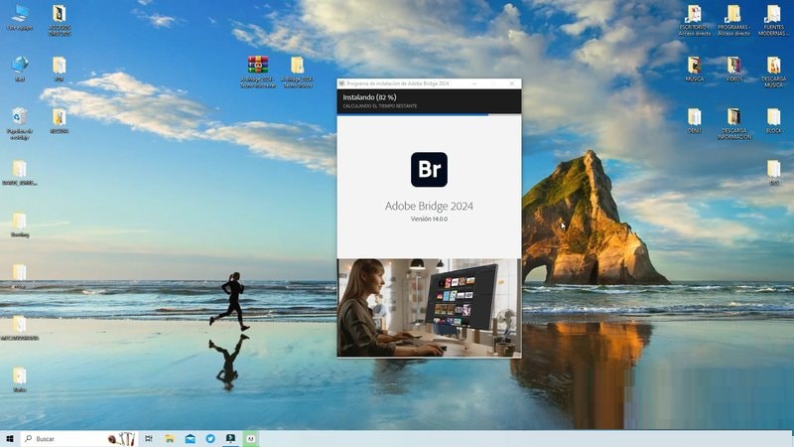The height and width of the screenshot is (447, 794).
Task: Close the Adobe Bridge installer window
Action: point(512,83)
